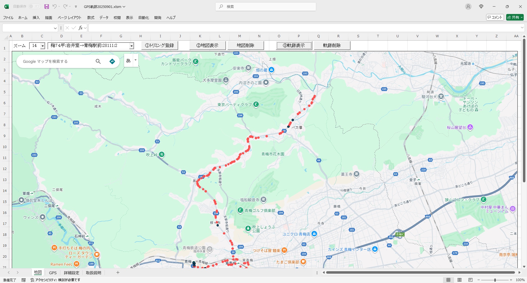
Task: Click the 桜山展望台 purple marker icon
Action: pyautogui.click(x=470, y=127)
